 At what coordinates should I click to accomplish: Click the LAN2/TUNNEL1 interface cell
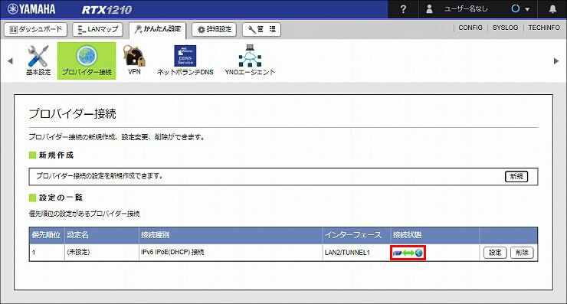(x=356, y=252)
